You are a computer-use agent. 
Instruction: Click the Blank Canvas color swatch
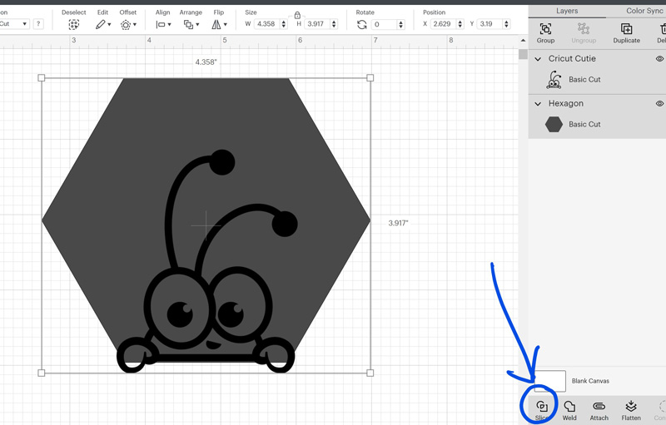tap(550, 381)
